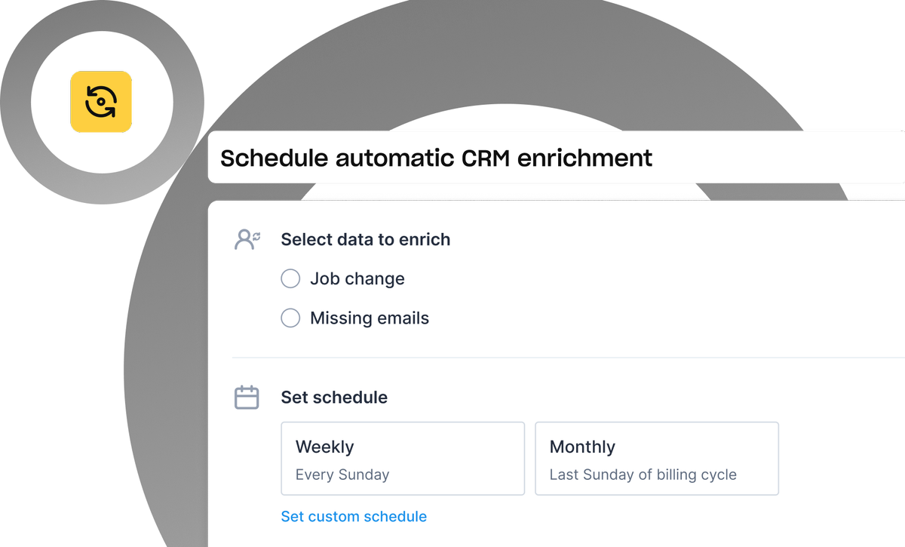The width and height of the screenshot is (905, 547).
Task: Click the center dot of the yellow sync icon
Action: coord(101,102)
